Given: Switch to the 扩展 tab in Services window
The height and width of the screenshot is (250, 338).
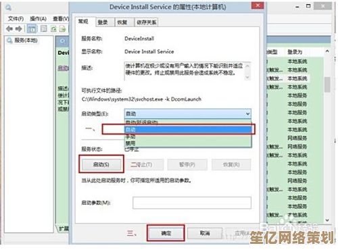Looking at the screenshot, I should (x=63, y=229).
